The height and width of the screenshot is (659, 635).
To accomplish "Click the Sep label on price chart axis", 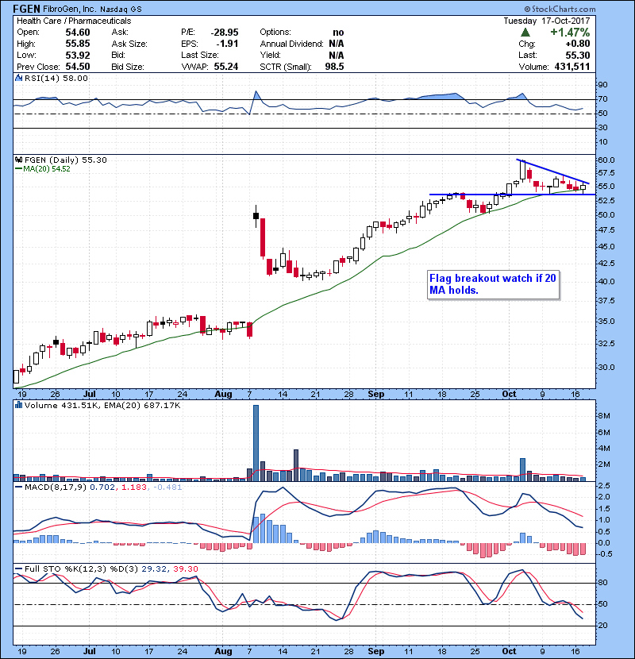I will click(x=375, y=395).
